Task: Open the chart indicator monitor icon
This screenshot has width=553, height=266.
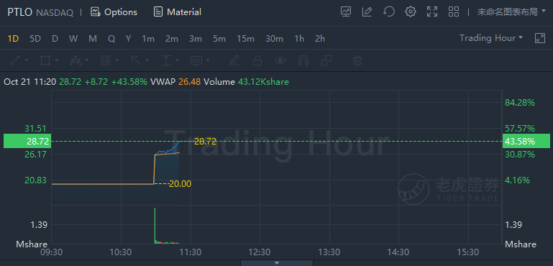Action: (x=346, y=12)
